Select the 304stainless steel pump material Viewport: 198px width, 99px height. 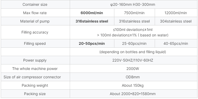click(176, 21)
